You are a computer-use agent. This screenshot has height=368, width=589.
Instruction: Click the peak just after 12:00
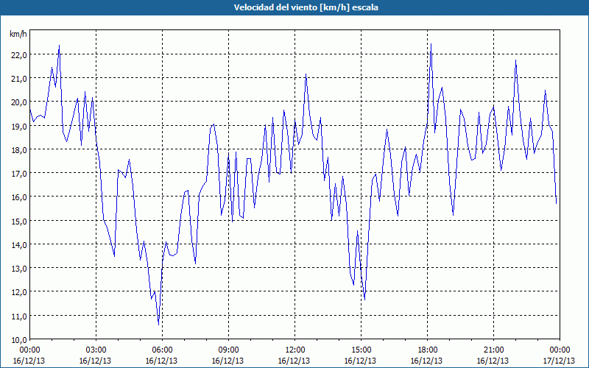pos(306,74)
